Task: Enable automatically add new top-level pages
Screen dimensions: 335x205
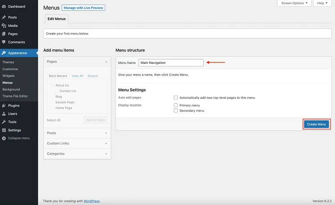Action: (176, 98)
